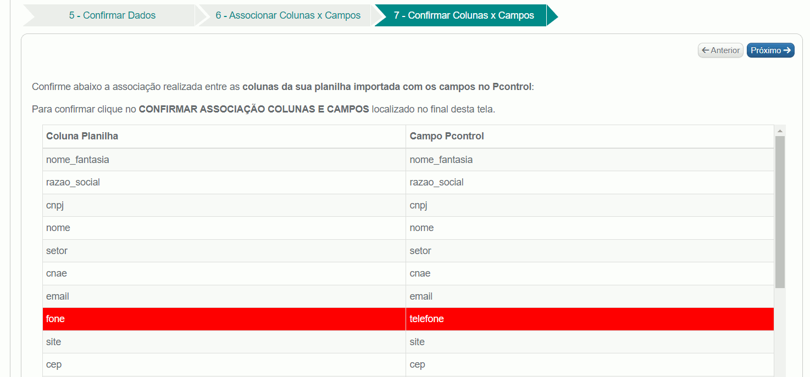Click the Próximo button
The width and height of the screenshot is (810, 377).
770,50
